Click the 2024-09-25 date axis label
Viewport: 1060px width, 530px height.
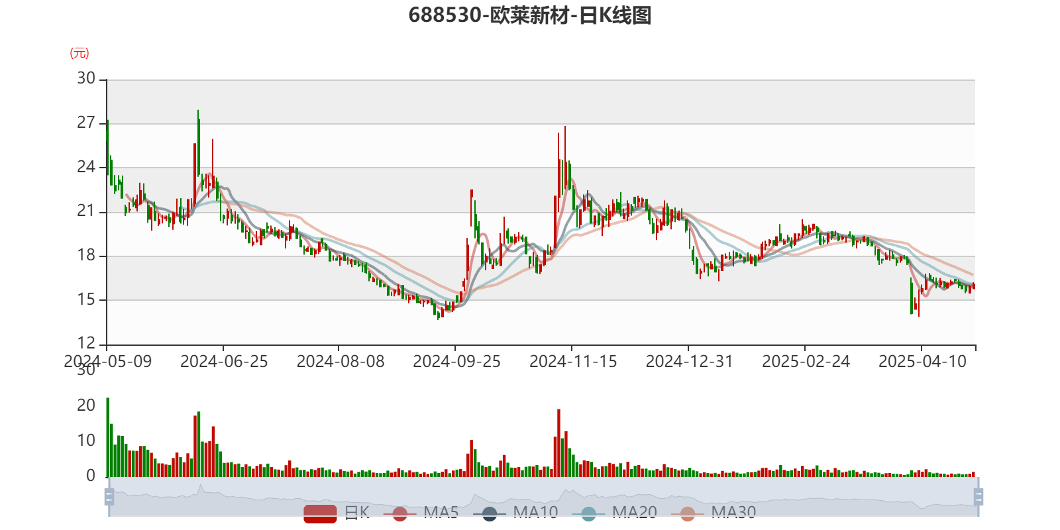coord(456,362)
